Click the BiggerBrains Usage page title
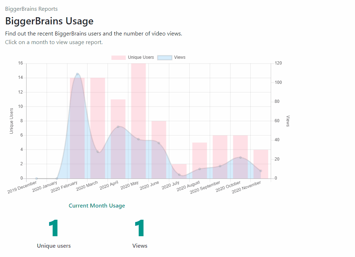 [49, 21]
